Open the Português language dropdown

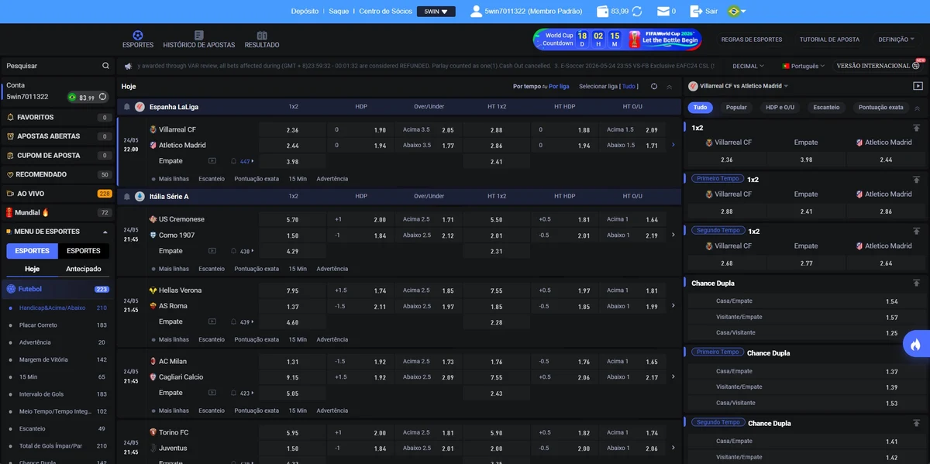(804, 67)
